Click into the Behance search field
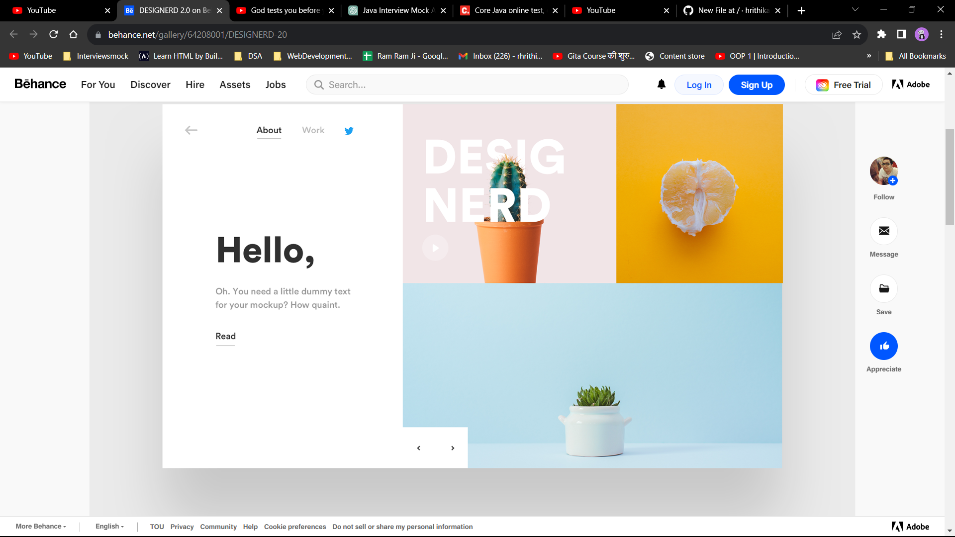The height and width of the screenshot is (537, 955). (x=467, y=85)
